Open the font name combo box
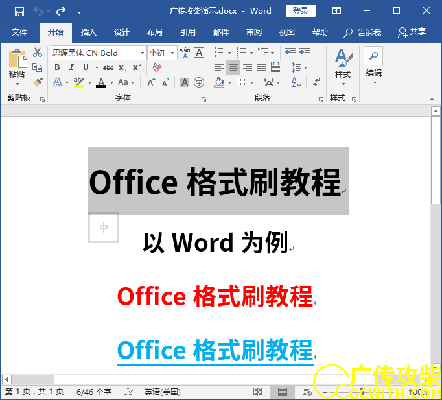The height and width of the screenshot is (400, 442). pyautogui.click(x=99, y=53)
